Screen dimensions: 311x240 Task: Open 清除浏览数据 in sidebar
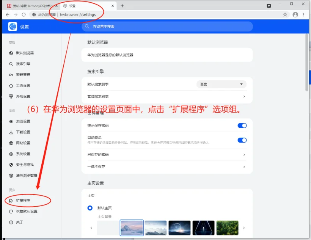23,176
